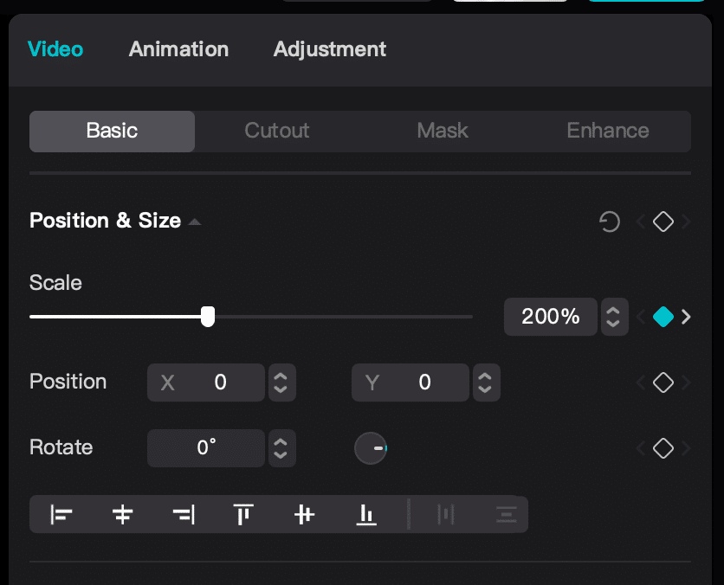Add a Position keyframe
Image resolution: width=724 pixels, height=585 pixels.
point(663,382)
